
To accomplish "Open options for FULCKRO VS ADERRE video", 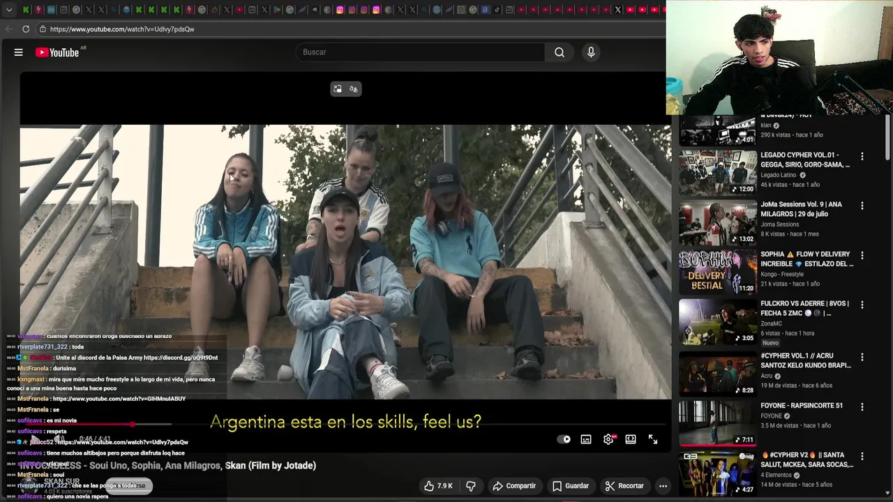I will [x=862, y=305].
